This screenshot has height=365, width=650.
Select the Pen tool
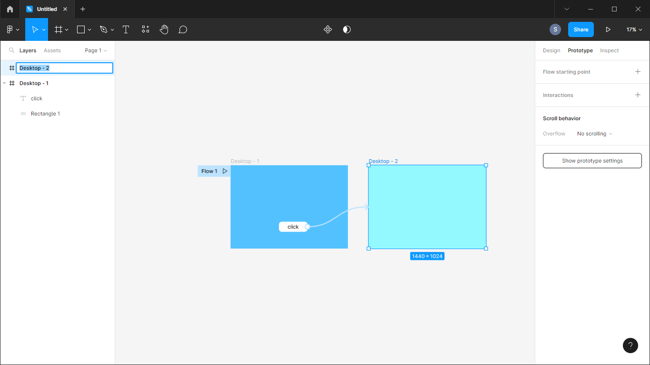(103, 29)
